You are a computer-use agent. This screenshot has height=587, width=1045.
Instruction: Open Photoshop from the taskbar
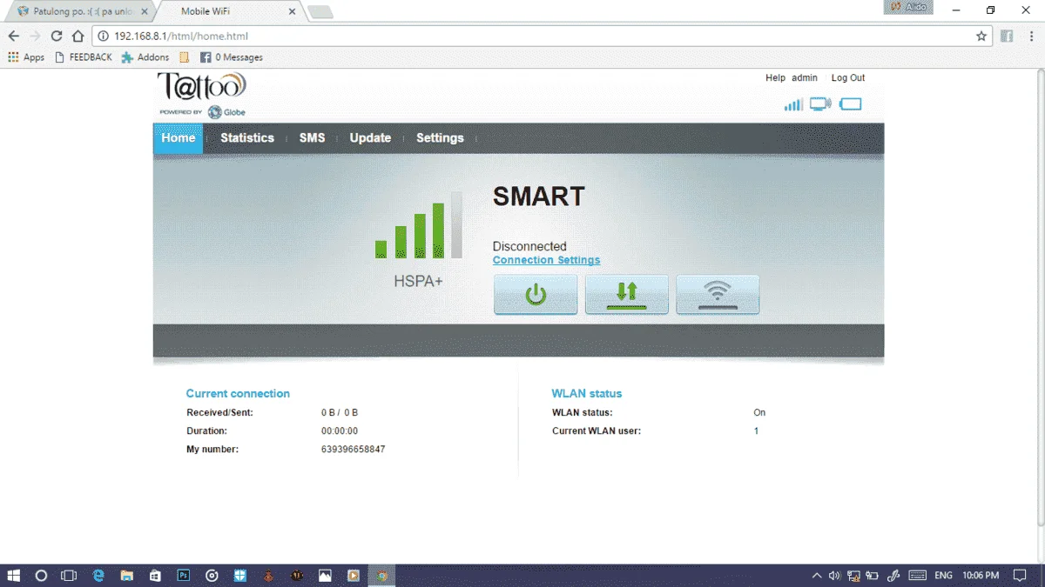click(x=184, y=576)
